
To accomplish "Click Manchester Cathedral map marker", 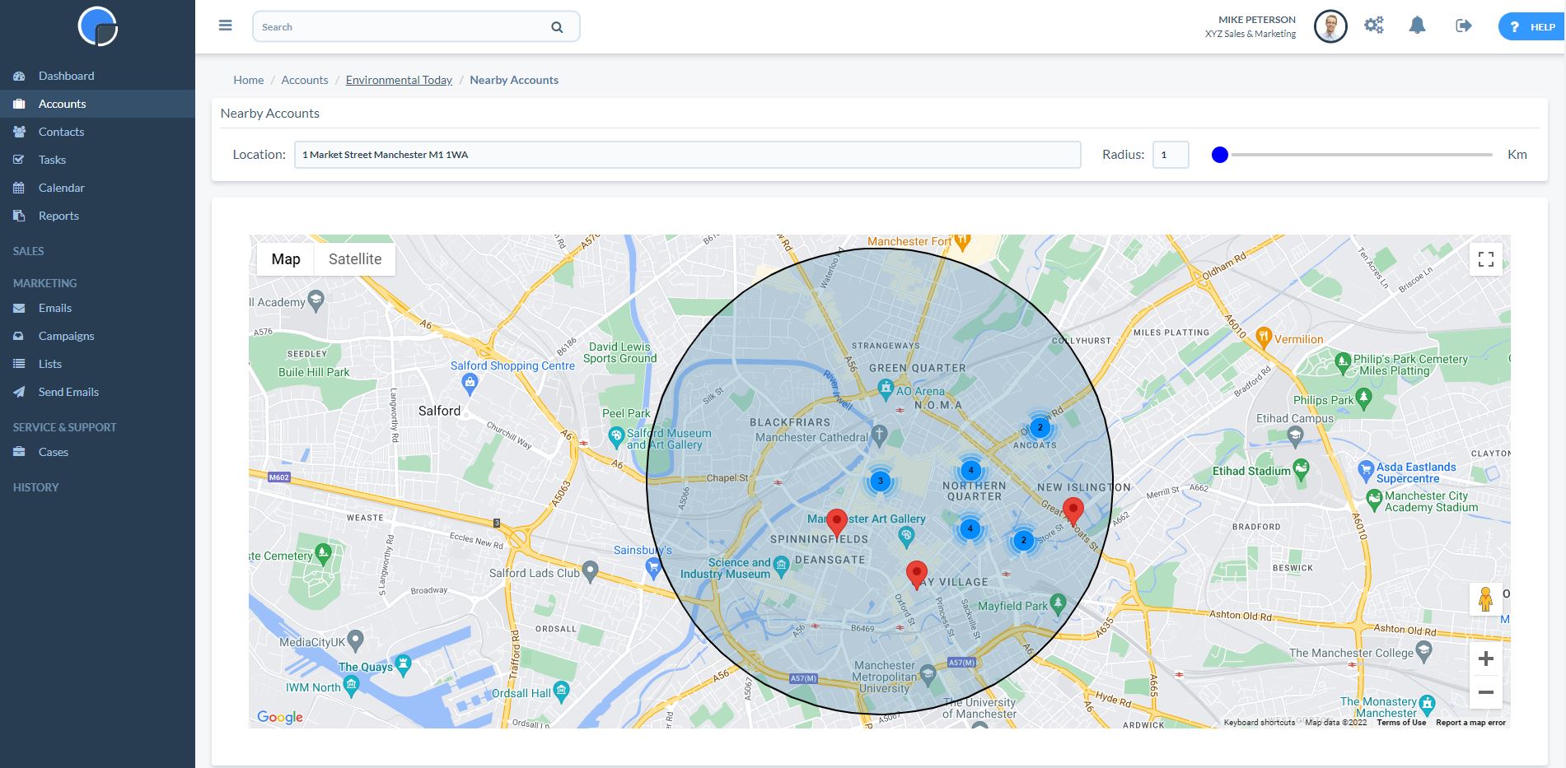I will [879, 434].
